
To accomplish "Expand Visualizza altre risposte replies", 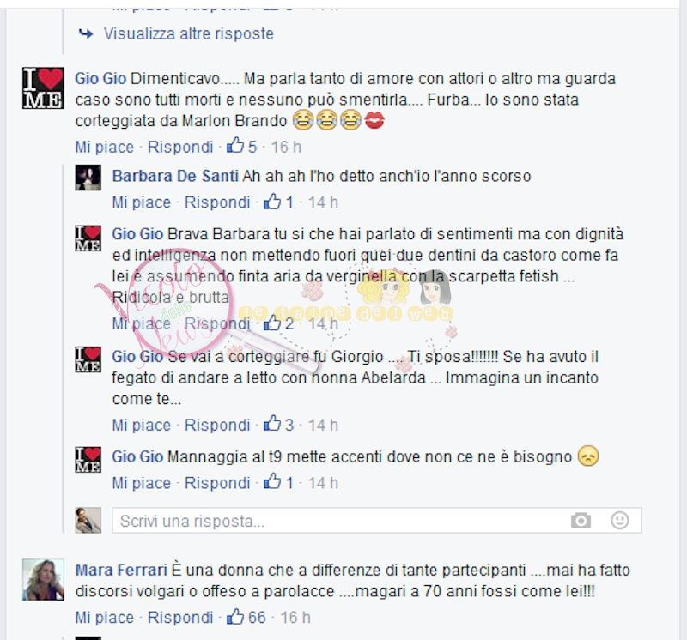I will [188, 33].
